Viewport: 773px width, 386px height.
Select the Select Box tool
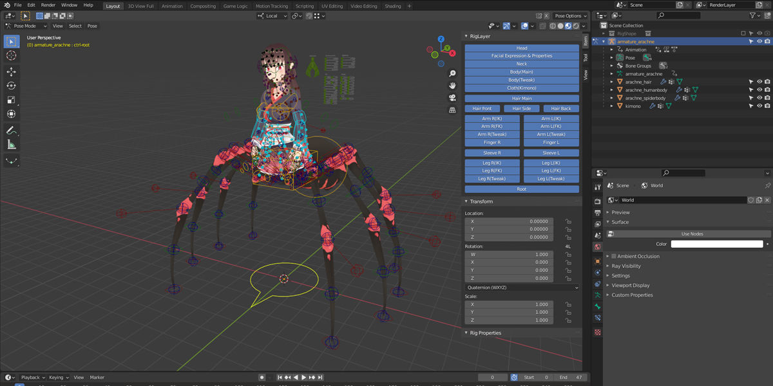pyautogui.click(x=12, y=41)
